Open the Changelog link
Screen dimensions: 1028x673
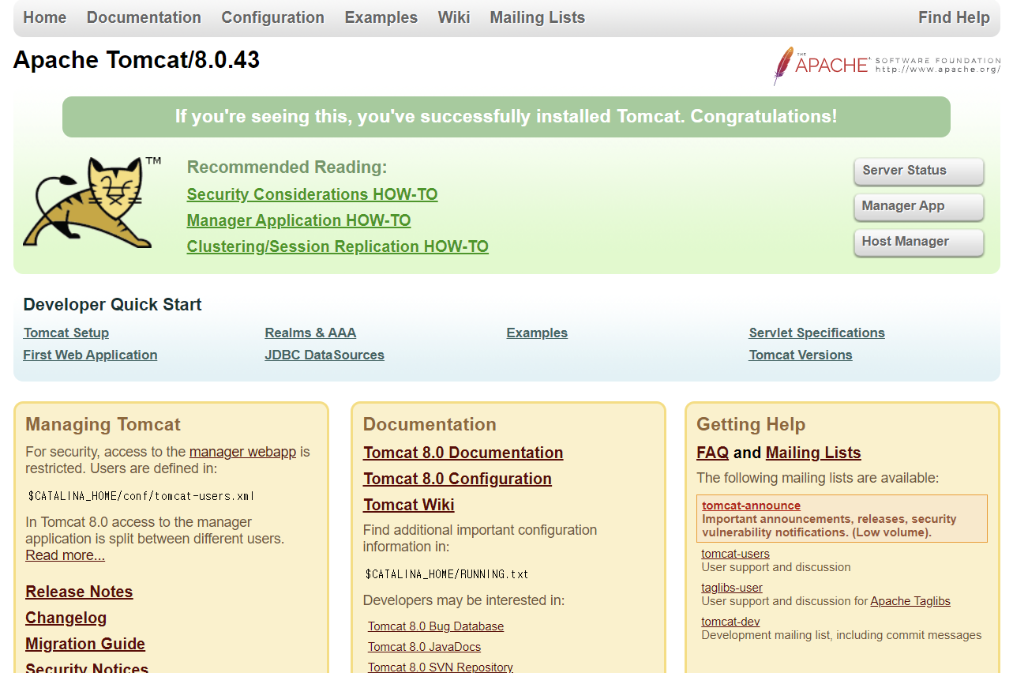tap(66, 618)
